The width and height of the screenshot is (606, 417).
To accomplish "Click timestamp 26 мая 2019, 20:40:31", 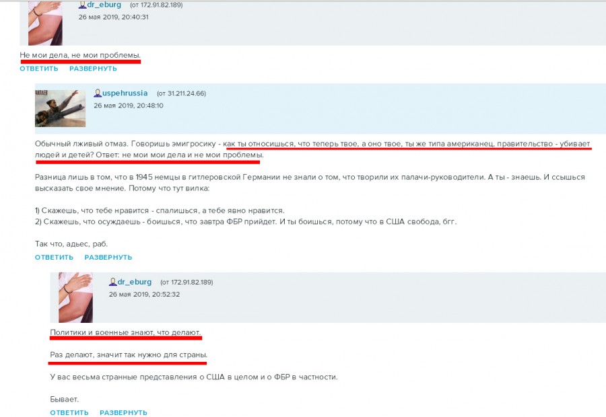I will (113, 17).
